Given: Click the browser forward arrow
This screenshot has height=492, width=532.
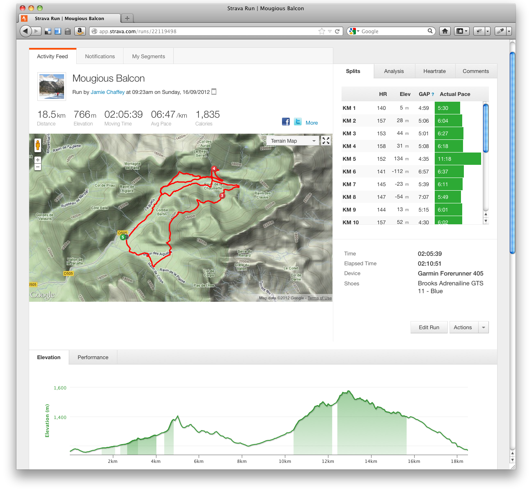Looking at the screenshot, I should 37,31.
